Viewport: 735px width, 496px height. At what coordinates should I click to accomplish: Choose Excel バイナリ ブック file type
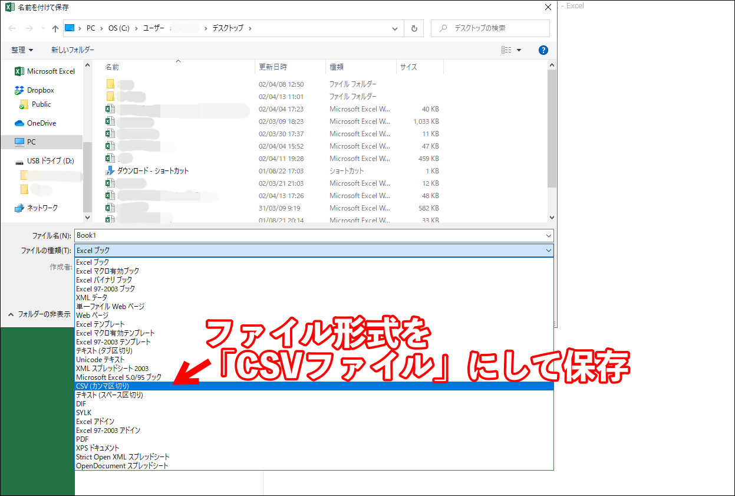314,280
